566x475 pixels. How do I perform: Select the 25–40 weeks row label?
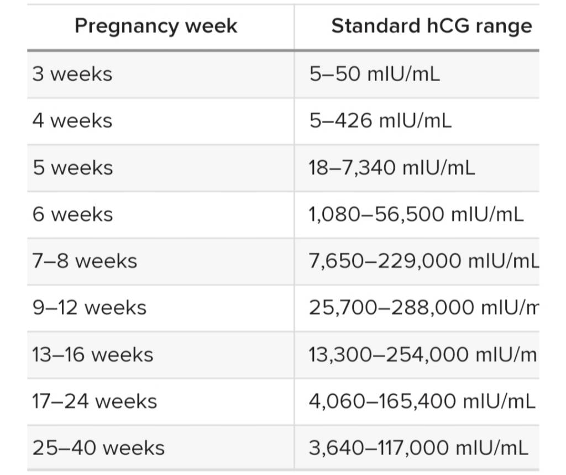(98, 447)
